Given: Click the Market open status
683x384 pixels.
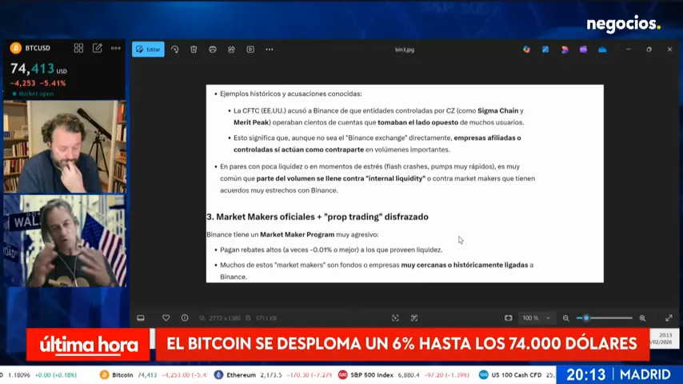Looking at the screenshot, I should point(33,94).
